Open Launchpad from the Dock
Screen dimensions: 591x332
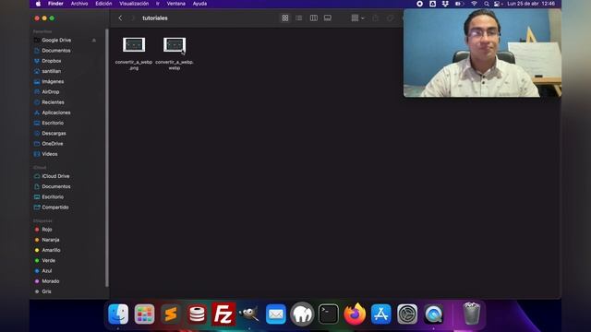[x=144, y=314]
